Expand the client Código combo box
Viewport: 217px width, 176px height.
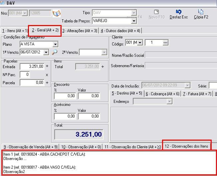point(140,42)
